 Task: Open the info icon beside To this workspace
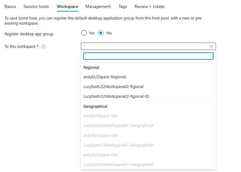pos(43,47)
